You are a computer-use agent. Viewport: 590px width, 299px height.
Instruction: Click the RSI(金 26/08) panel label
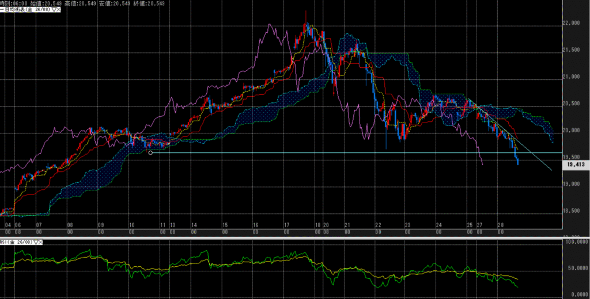pyautogui.click(x=17, y=243)
